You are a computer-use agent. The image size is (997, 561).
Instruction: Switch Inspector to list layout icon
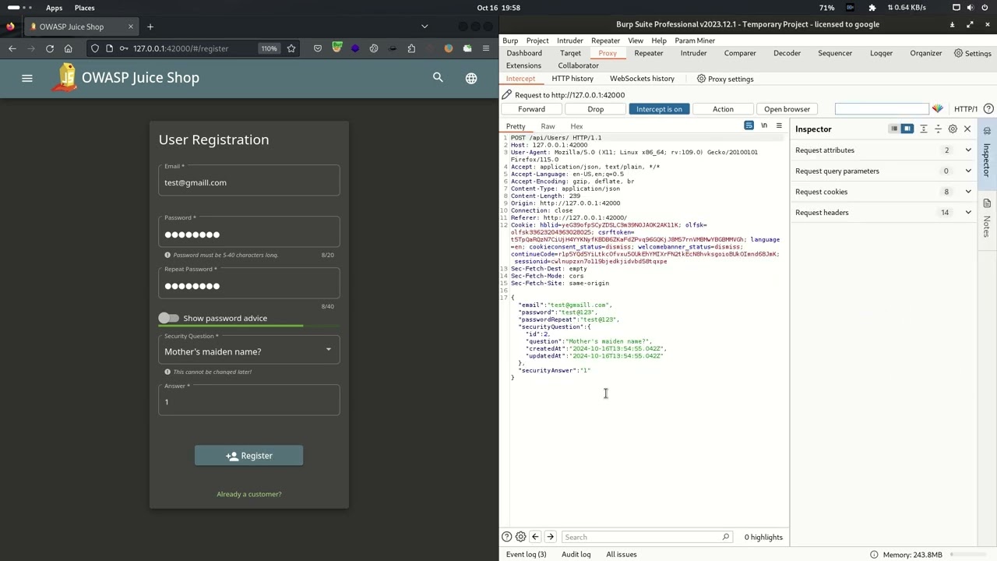[894, 129]
